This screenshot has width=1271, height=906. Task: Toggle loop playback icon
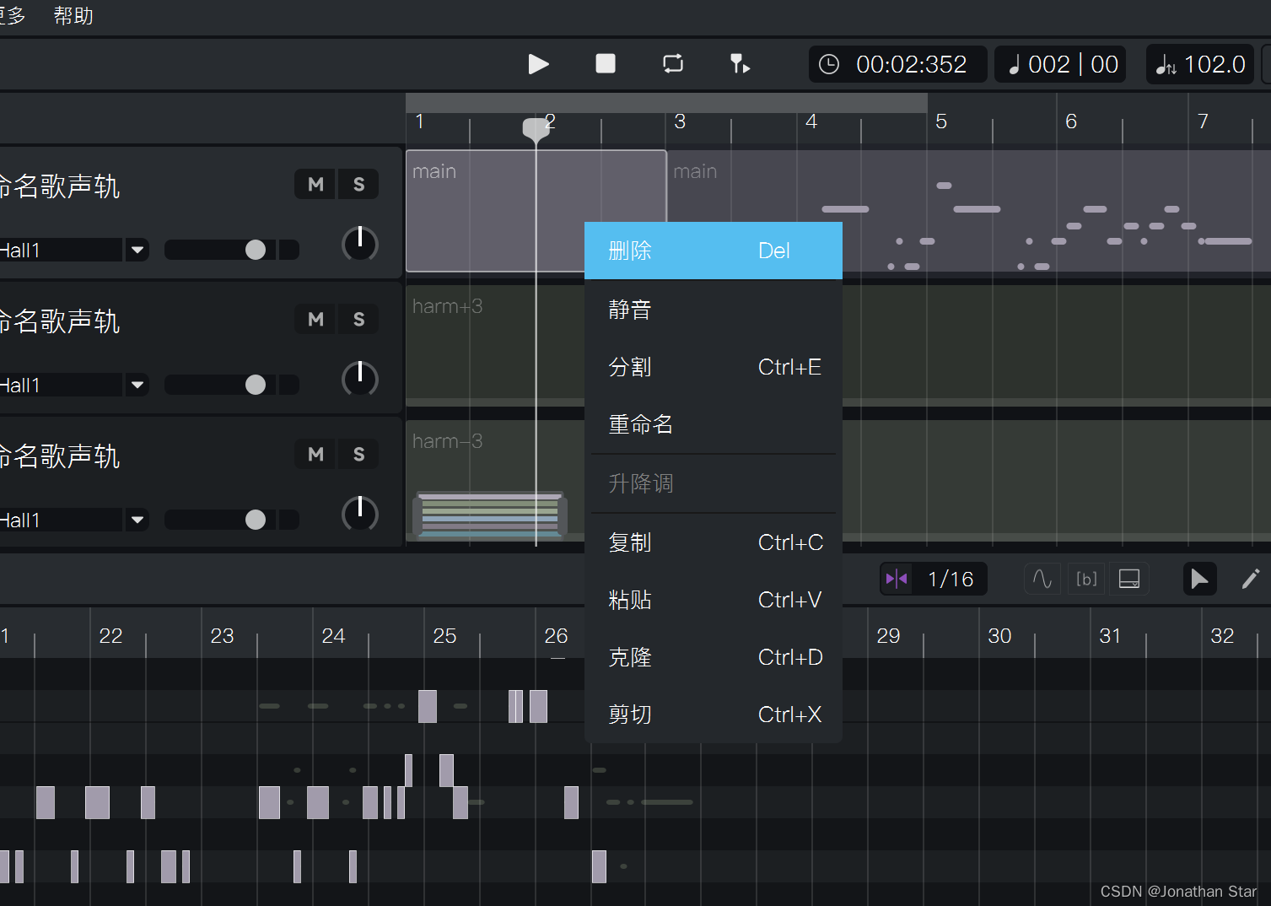673,64
